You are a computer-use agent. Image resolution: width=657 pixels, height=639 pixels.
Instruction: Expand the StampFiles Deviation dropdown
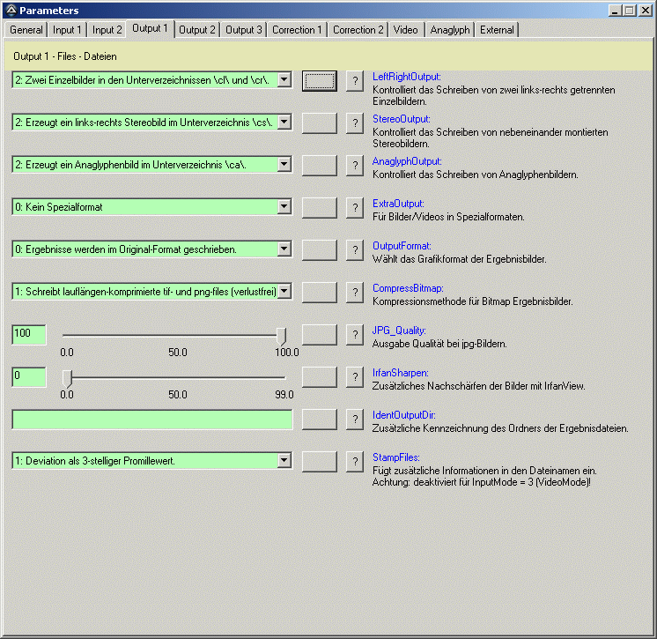pyautogui.click(x=284, y=460)
